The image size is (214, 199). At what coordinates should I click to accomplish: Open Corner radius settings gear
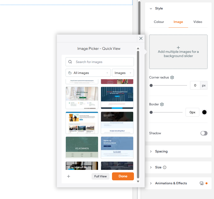(172, 77)
